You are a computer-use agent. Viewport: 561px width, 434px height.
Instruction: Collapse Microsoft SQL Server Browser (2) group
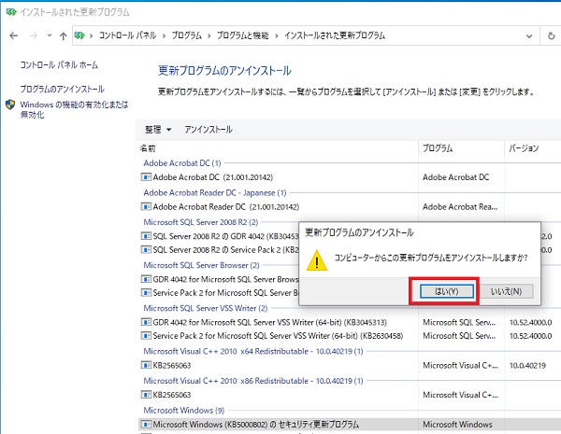pyautogui.click(x=201, y=265)
